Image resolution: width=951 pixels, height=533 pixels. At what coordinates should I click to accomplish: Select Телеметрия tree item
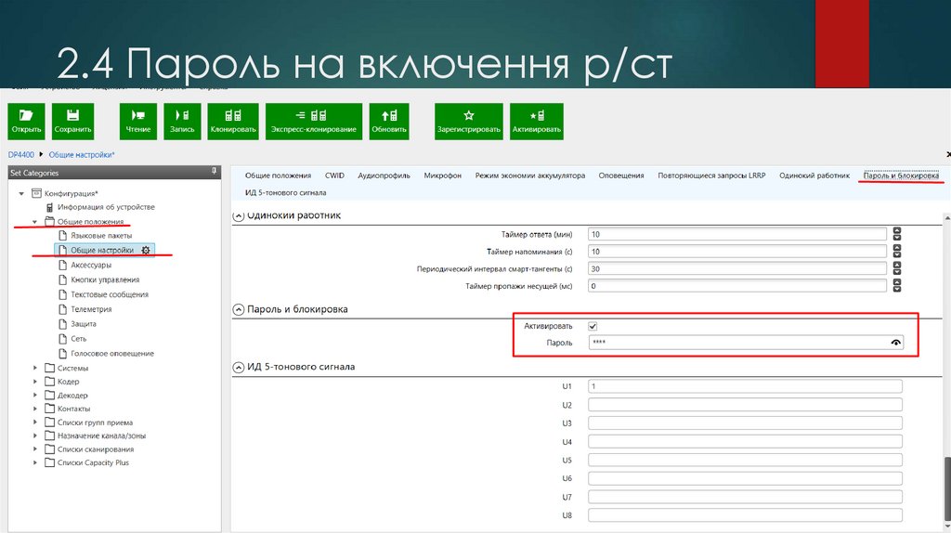pyautogui.click(x=91, y=309)
